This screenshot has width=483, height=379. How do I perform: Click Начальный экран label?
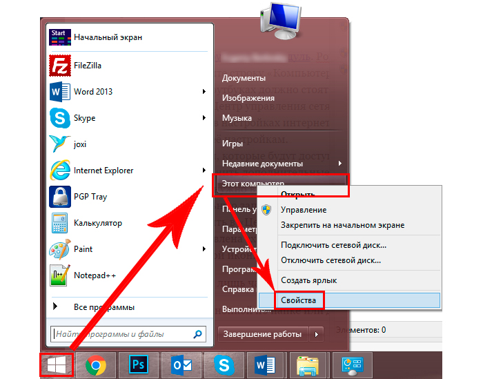(x=108, y=37)
